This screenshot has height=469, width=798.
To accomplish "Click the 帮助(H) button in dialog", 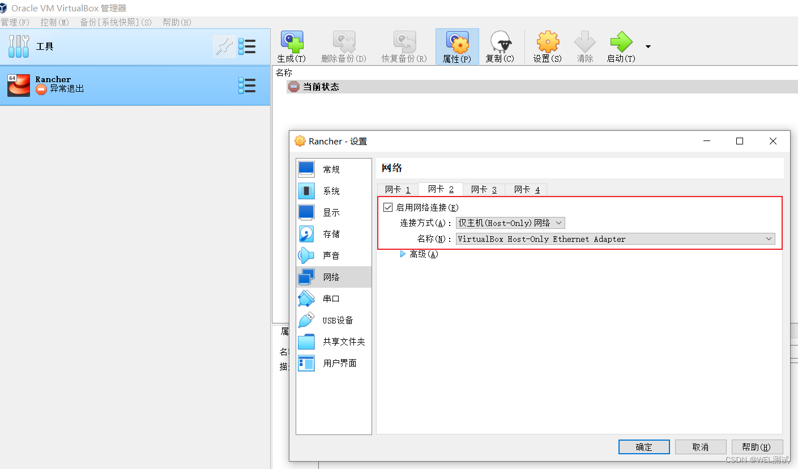I will point(757,447).
